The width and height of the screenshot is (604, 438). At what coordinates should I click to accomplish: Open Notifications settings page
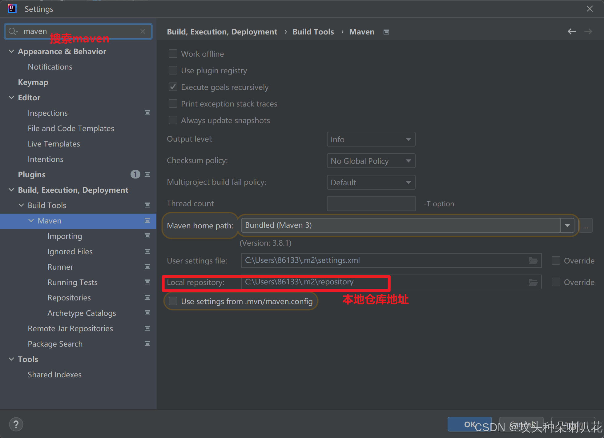click(x=50, y=67)
